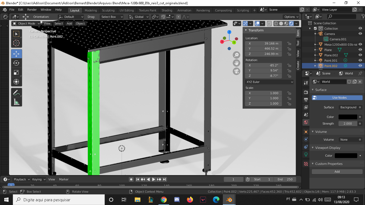Click the Select Box tool icon
365x205 pixels.
pos(16,34)
